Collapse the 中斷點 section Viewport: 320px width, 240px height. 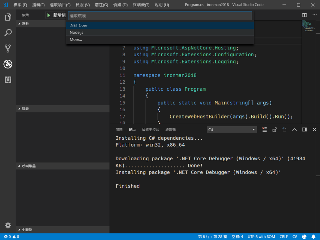click(x=62, y=230)
